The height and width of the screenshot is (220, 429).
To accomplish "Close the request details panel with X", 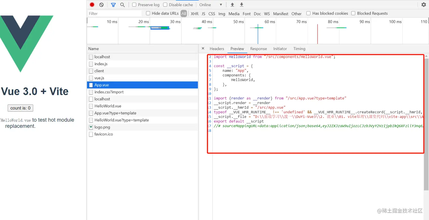I will tap(203, 48).
